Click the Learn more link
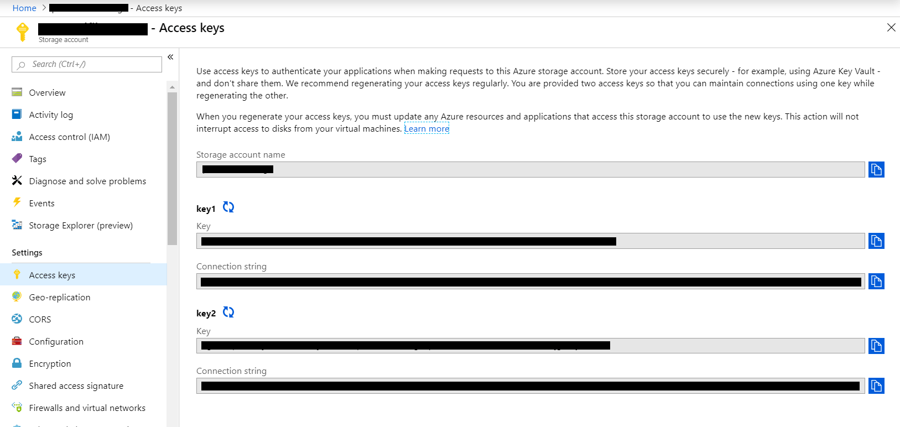The image size is (900, 427). (x=426, y=129)
